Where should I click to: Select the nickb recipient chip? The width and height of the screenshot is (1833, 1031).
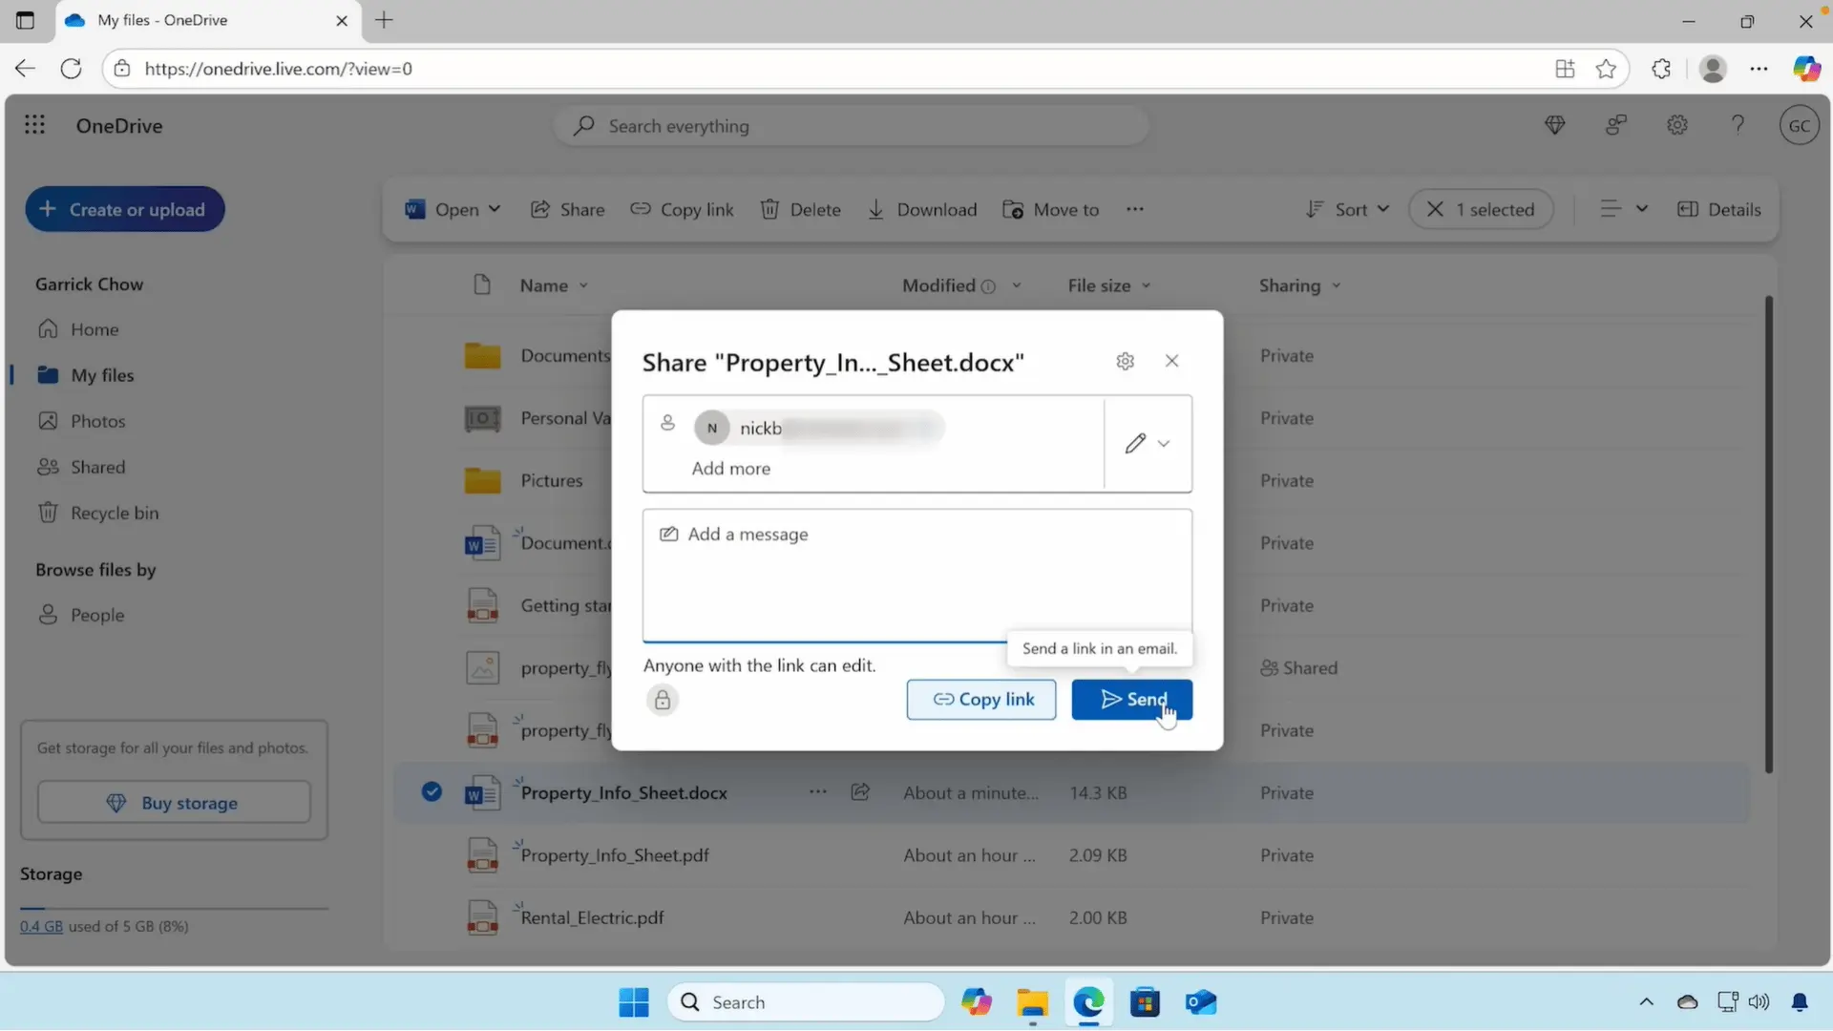819,428
